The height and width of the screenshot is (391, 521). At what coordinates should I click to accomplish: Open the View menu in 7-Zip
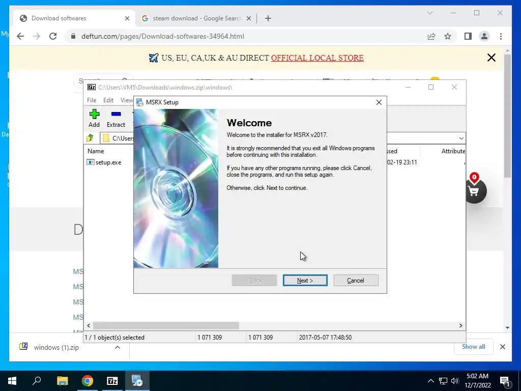pos(127,100)
